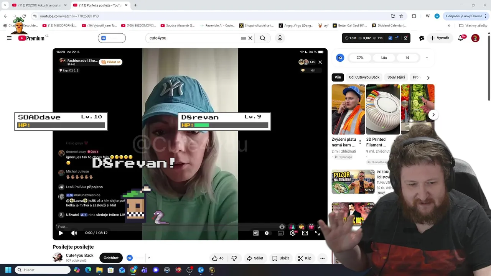Select Od: Cute4you Back chip
Viewport: 491px width, 276px height.
click(364, 77)
